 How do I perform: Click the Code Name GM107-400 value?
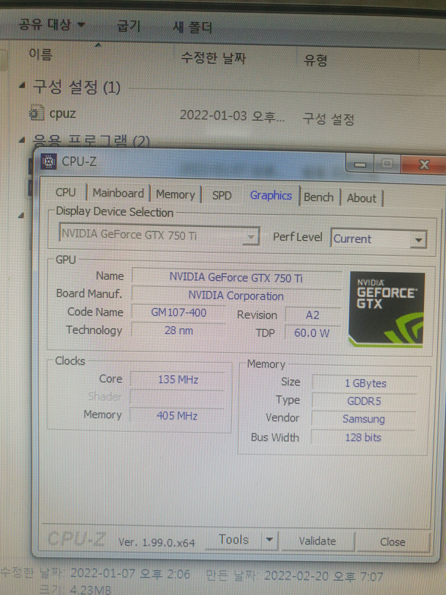point(178,313)
